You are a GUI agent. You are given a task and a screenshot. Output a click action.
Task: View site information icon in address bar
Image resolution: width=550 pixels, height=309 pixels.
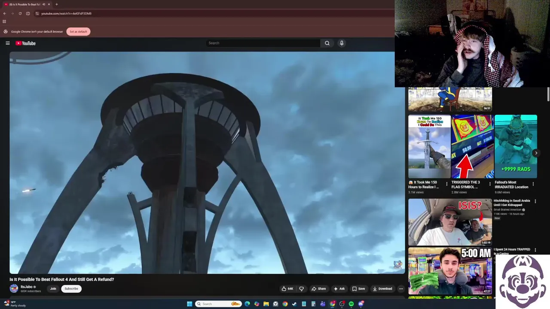point(37,13)
